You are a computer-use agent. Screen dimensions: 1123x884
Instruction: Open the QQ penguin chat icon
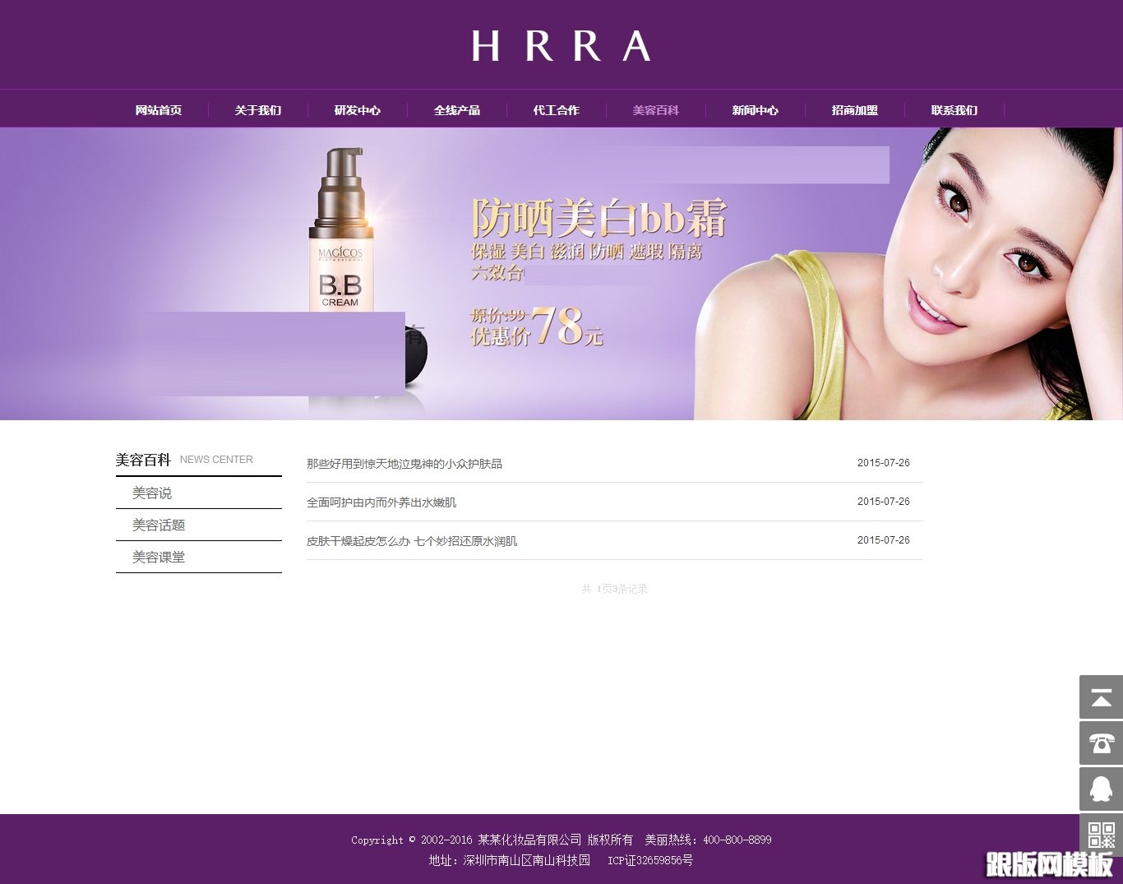1101,789
